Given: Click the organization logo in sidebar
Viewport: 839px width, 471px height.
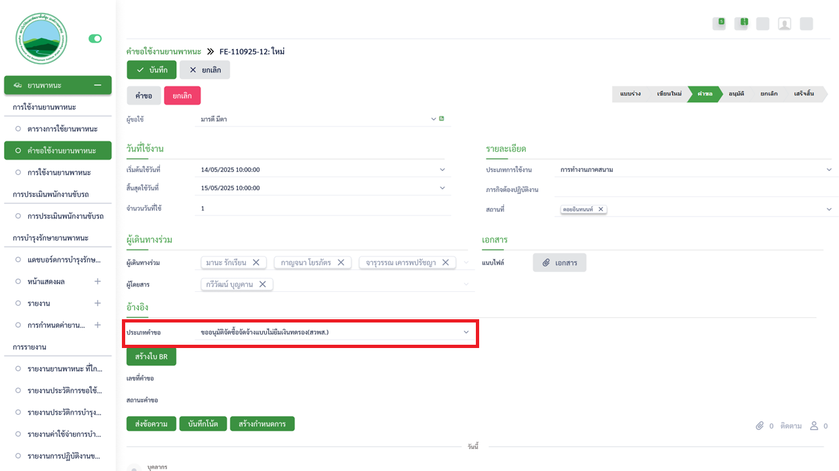Looking at the screenshot, I should click(x=41, y=39).
